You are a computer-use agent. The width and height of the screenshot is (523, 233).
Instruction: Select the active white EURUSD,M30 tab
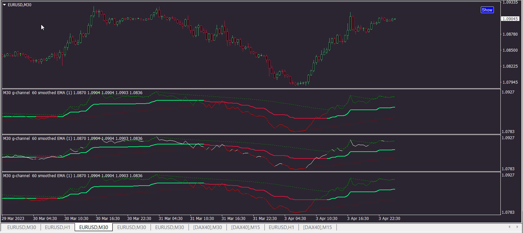tap(94, 227)
